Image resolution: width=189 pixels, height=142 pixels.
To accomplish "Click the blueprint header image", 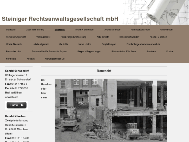I will (155, 13).
